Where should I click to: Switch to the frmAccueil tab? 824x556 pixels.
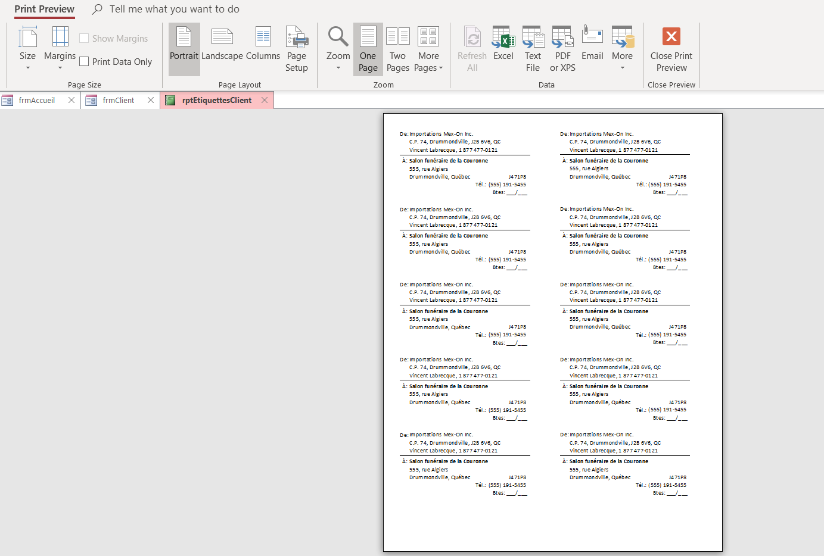pyautogui.click(x=36, y=101)
